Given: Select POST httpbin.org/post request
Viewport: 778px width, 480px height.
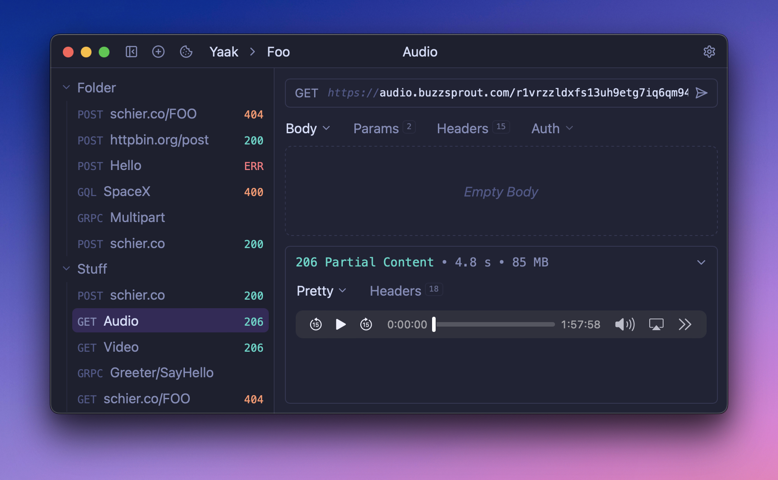Looking at the screenshot, I should point(170,140).
